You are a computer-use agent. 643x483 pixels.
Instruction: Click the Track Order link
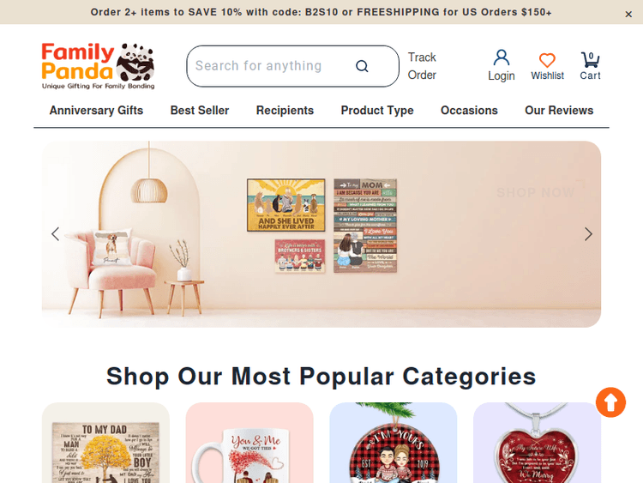tap(422, 66)
